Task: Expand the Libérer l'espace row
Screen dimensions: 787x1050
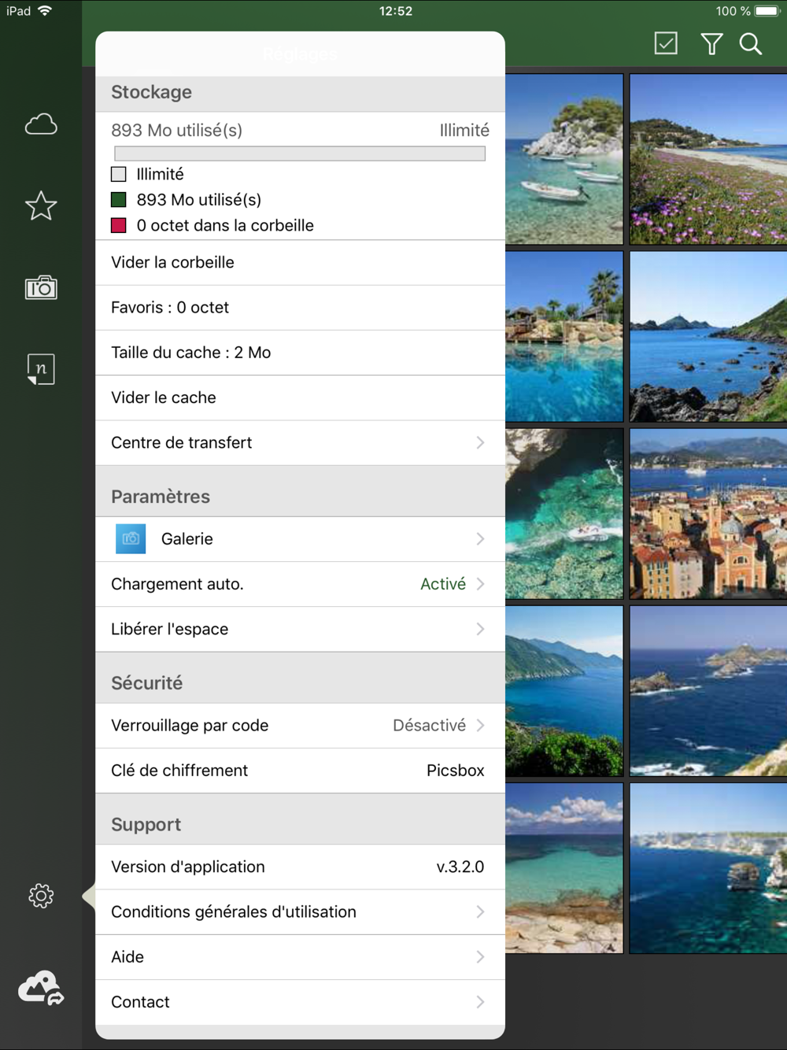Action: pyautogui.click(x=299, y=629)
